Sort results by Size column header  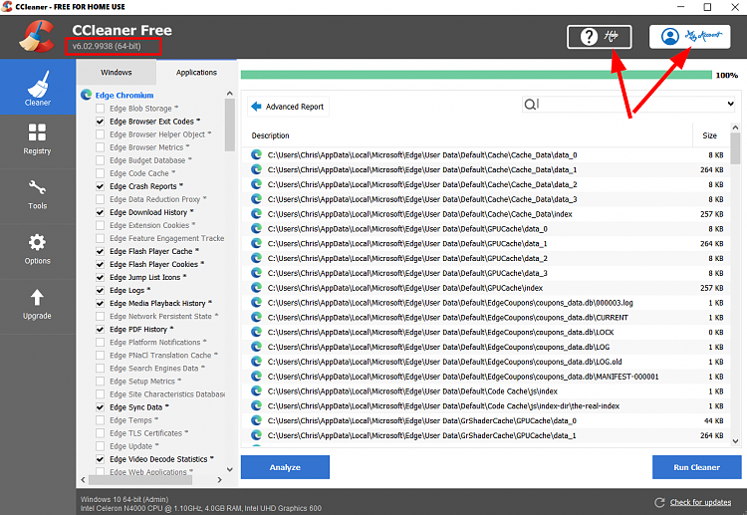[x=709, y=135]
